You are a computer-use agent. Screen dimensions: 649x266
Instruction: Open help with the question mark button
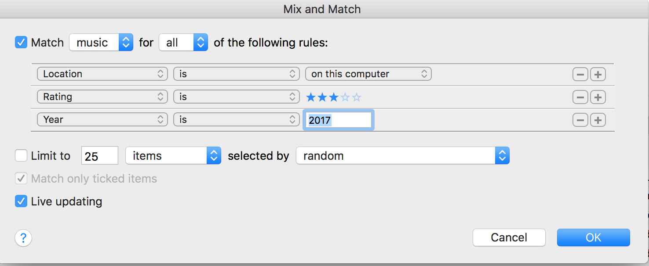[x=23, y=238]
